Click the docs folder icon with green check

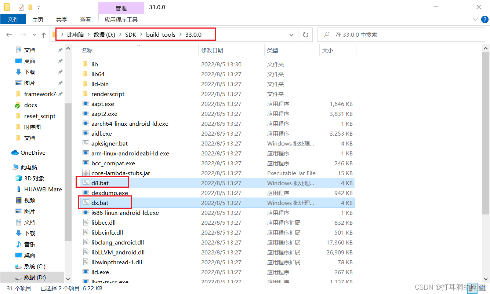click(x=18, y=105)
